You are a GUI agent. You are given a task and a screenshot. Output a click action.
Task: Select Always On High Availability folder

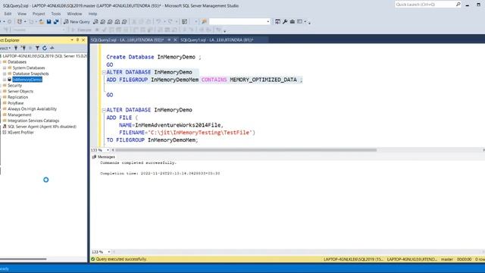coord(32,109)
